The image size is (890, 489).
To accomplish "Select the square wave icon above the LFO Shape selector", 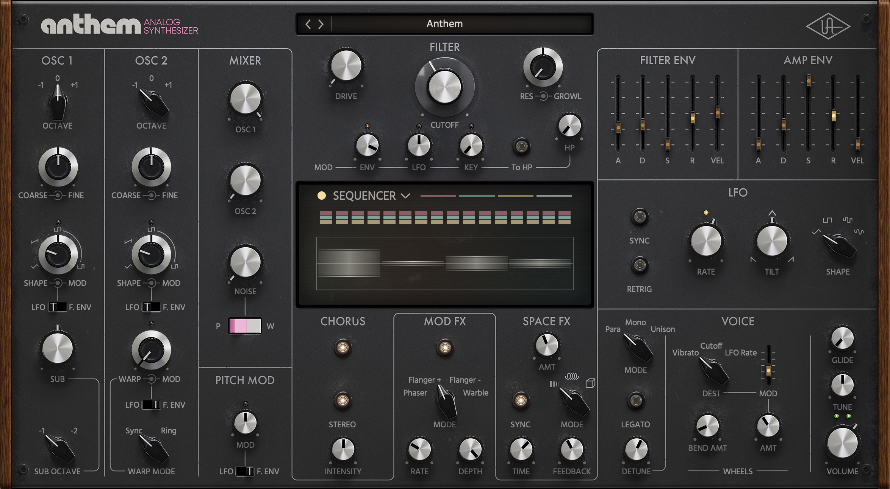I will click(x=827, y=220).
